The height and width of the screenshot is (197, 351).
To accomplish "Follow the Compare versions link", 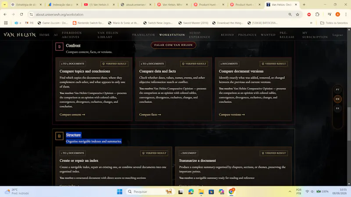I will click(232, 115).
